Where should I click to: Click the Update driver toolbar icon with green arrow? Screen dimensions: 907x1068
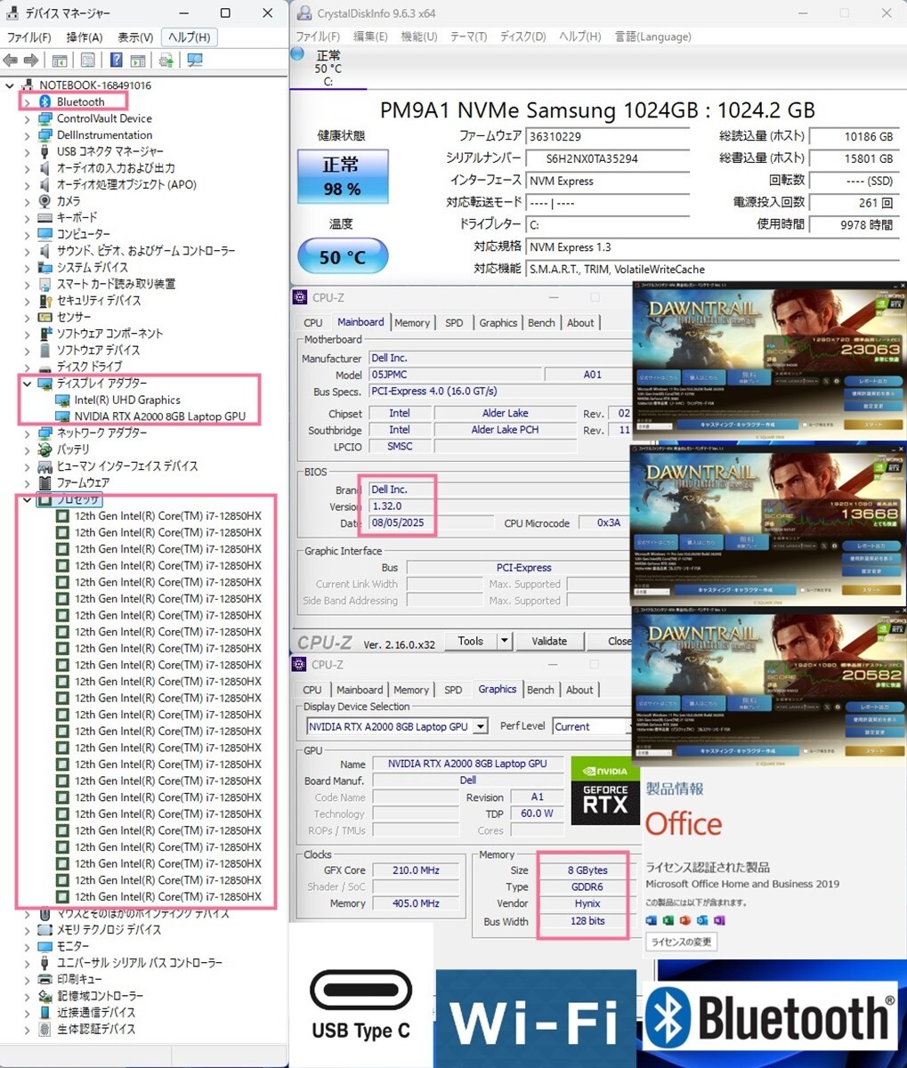[x=166, y=61]
